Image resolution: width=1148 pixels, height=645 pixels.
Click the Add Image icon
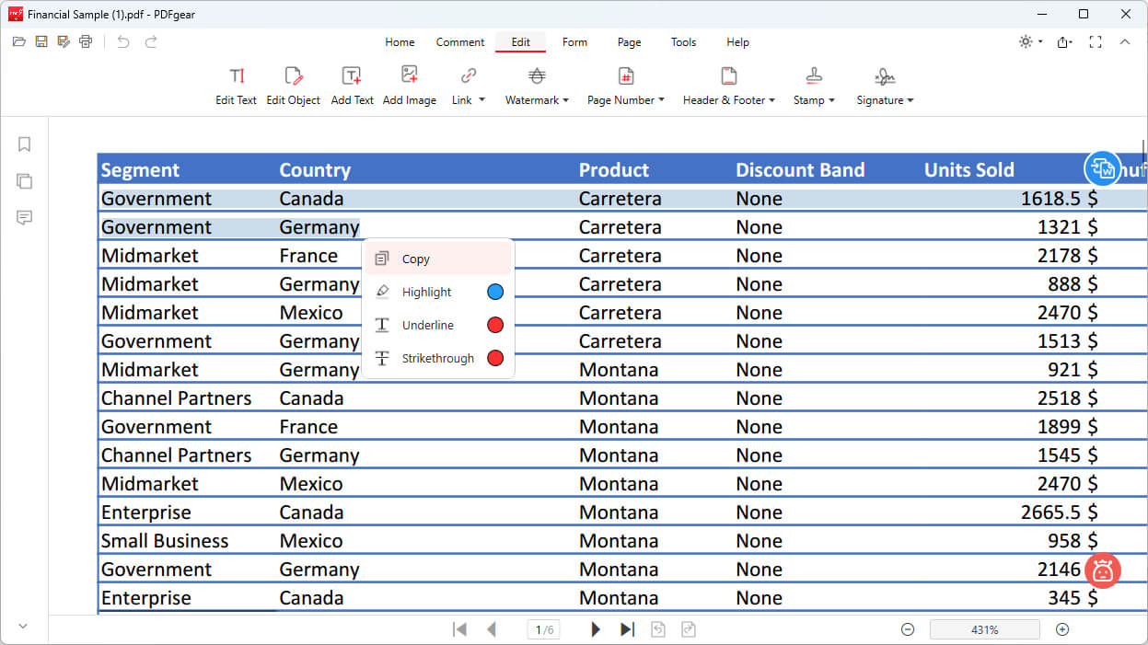[409, 86]
